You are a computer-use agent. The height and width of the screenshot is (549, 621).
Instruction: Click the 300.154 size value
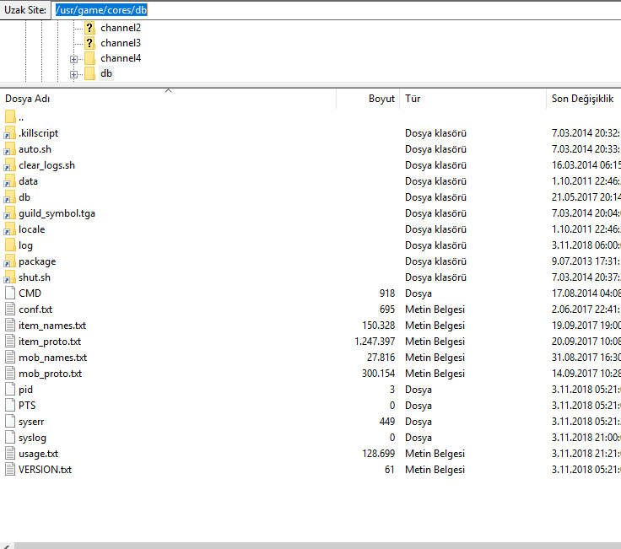coord(379,374)
